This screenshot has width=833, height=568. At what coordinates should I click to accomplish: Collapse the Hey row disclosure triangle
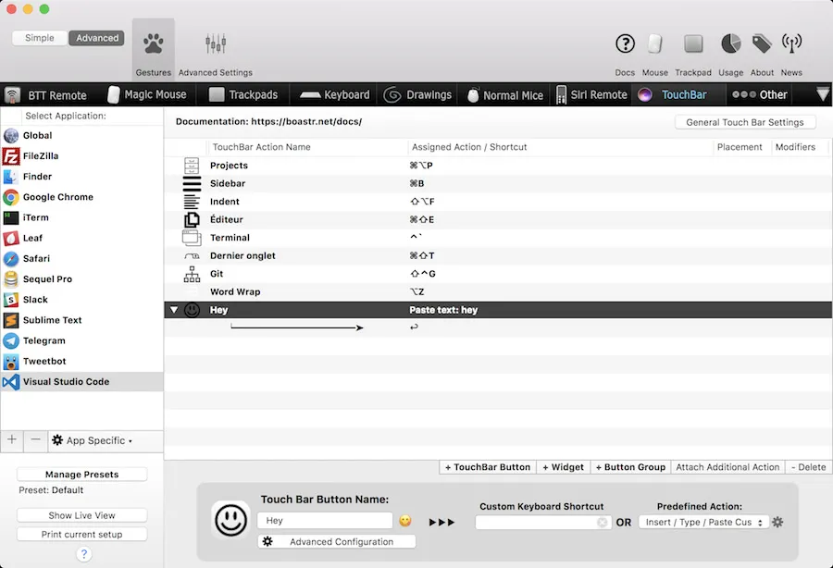pyautogui.click(x=174, y=310)
